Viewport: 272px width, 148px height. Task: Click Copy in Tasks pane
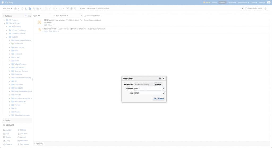pyautogui.click(x=7, y=141)
